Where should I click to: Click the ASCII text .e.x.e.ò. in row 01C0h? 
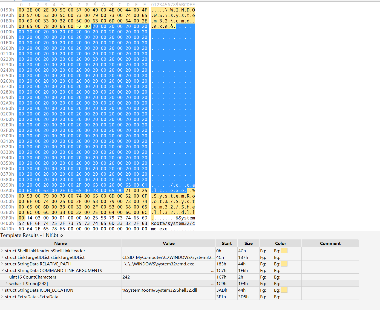(x=163, y=26)
